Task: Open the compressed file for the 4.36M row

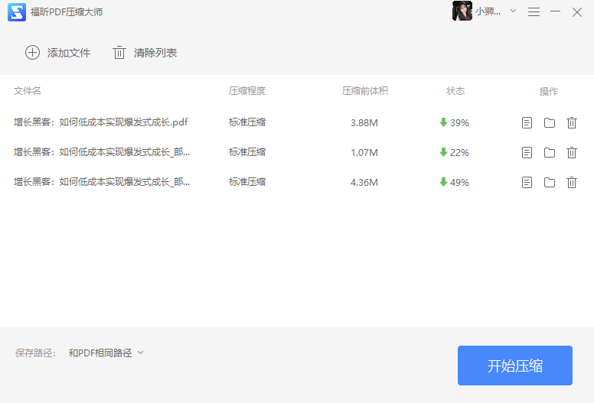Action: click(x=527, y=183)
